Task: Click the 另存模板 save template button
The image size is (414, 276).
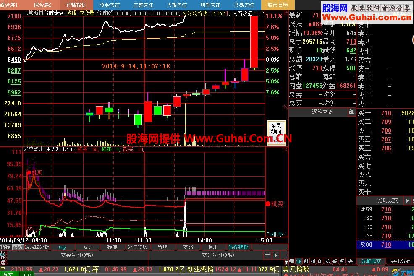Action: point(238,247)
